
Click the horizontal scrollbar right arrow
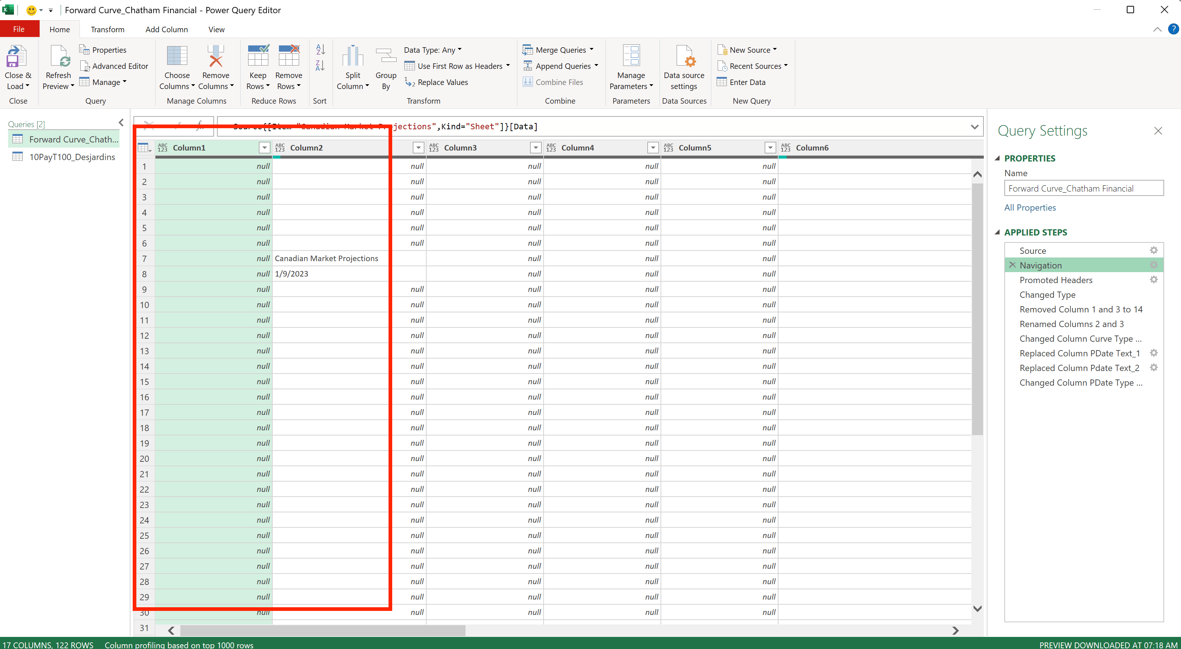[x=955, y=631]
